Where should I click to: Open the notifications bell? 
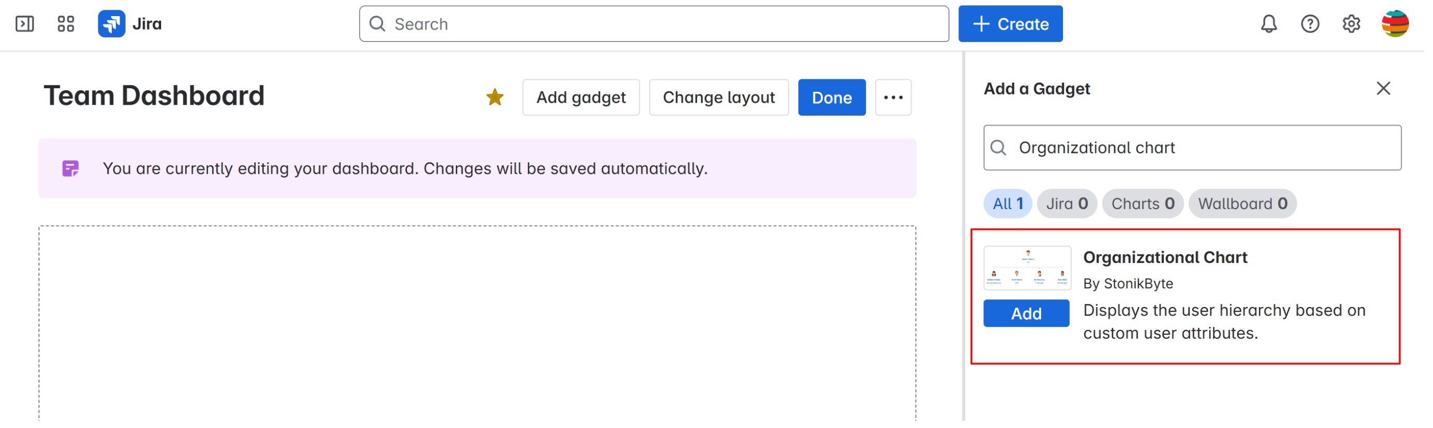click(1268, 24)
